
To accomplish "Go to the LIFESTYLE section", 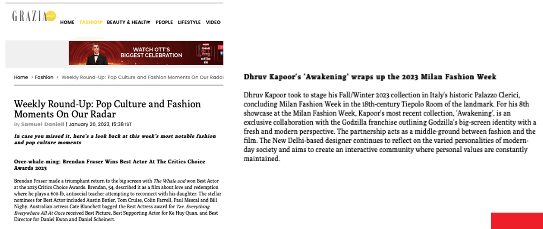I will [189, 22].
